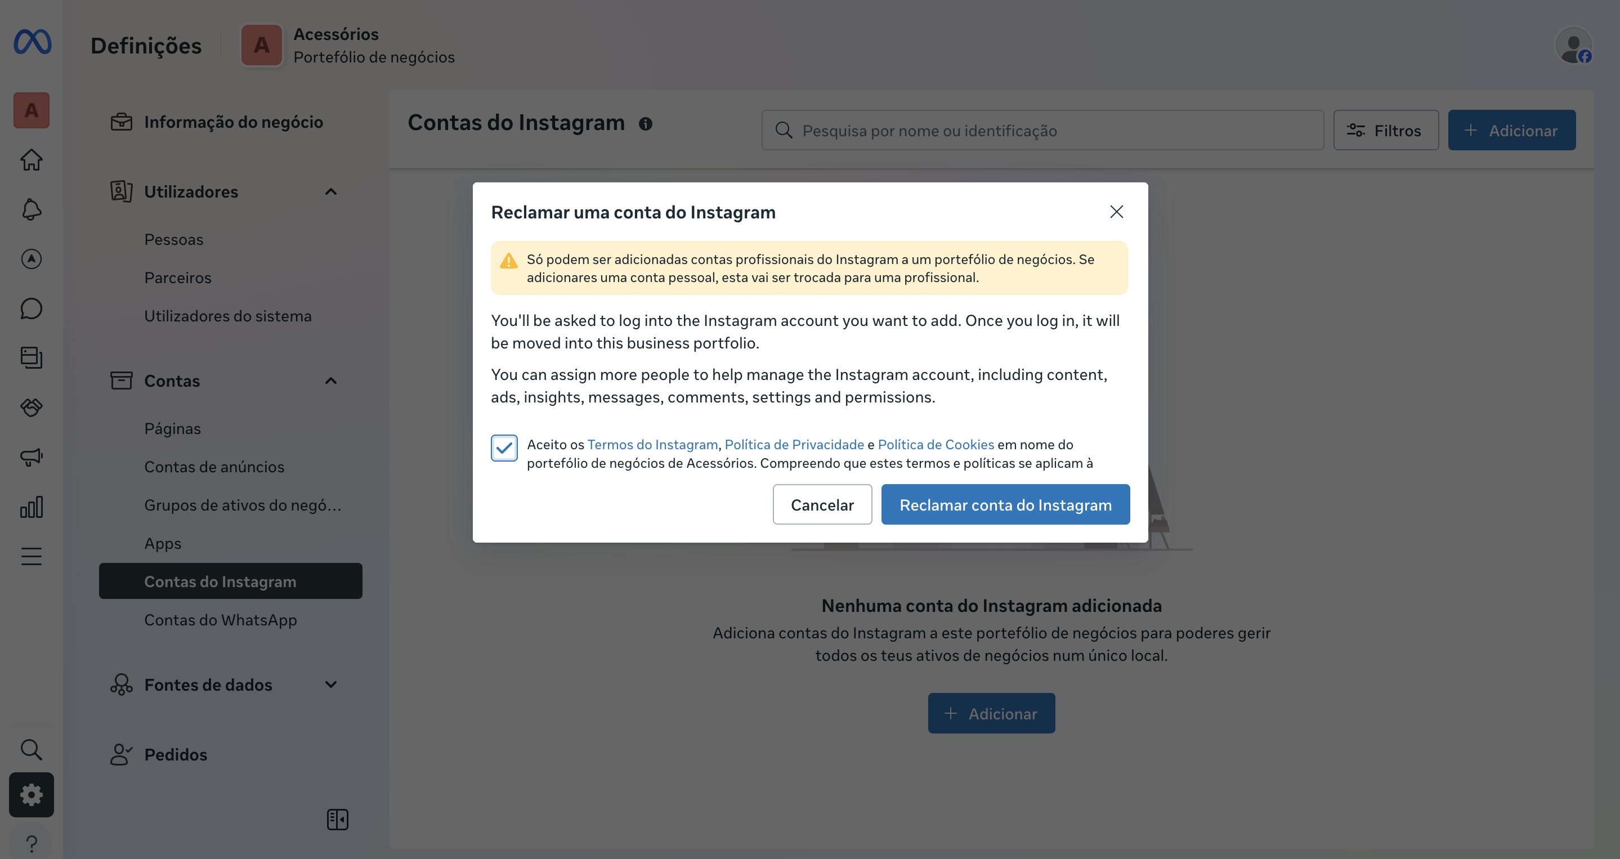Open the Home icon in left rail
The width and height of the screenshot is (1620, 859).
tap(32, 160)
